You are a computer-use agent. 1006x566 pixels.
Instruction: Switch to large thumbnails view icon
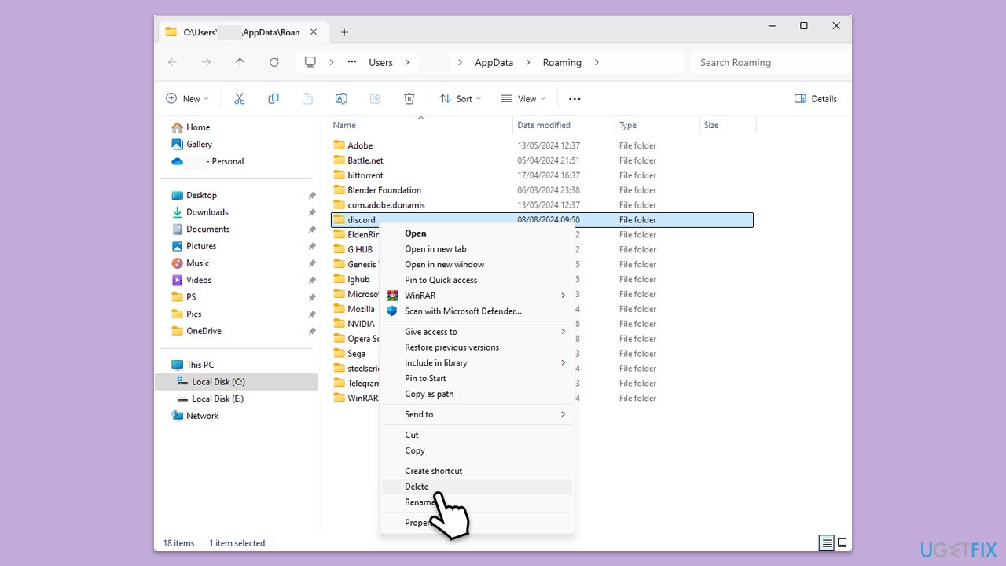tap(842, 542)
